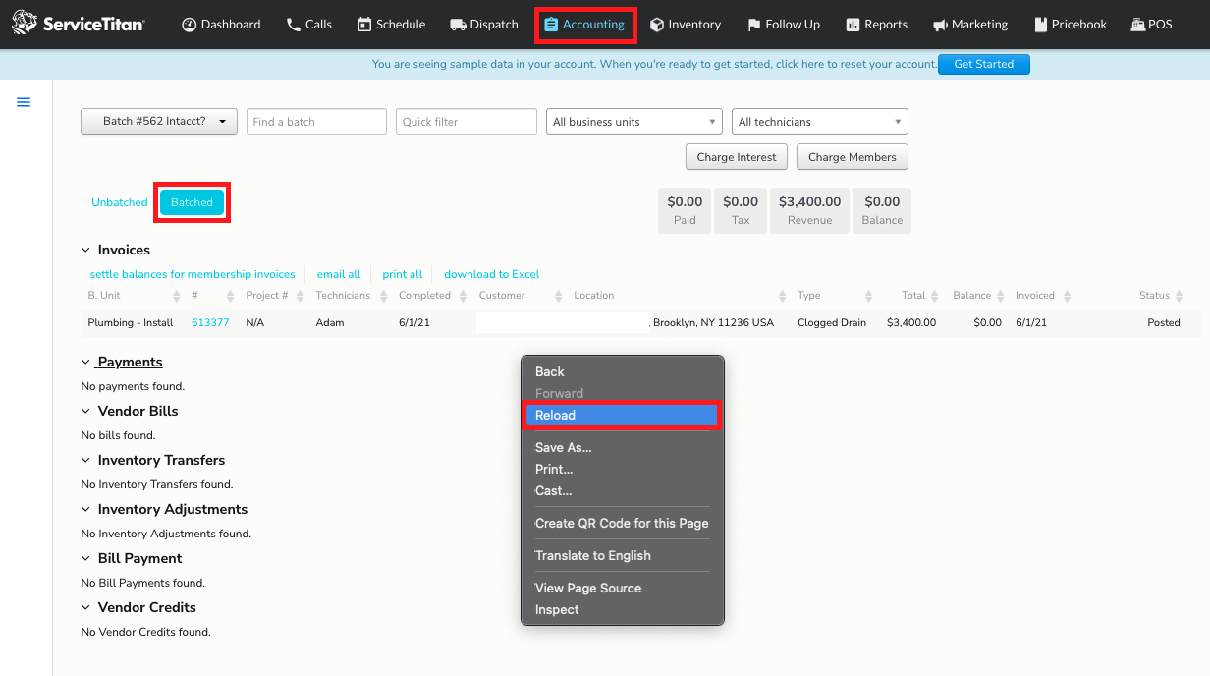Choose Print in the context menu
This screenshot has height=676, width=1210.
pos(622,469)
